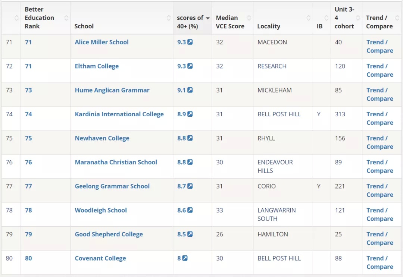Click the 8.9 score link for Kardinia
Viewport: 403px width, 277px height.
click(x=181, y=114)
